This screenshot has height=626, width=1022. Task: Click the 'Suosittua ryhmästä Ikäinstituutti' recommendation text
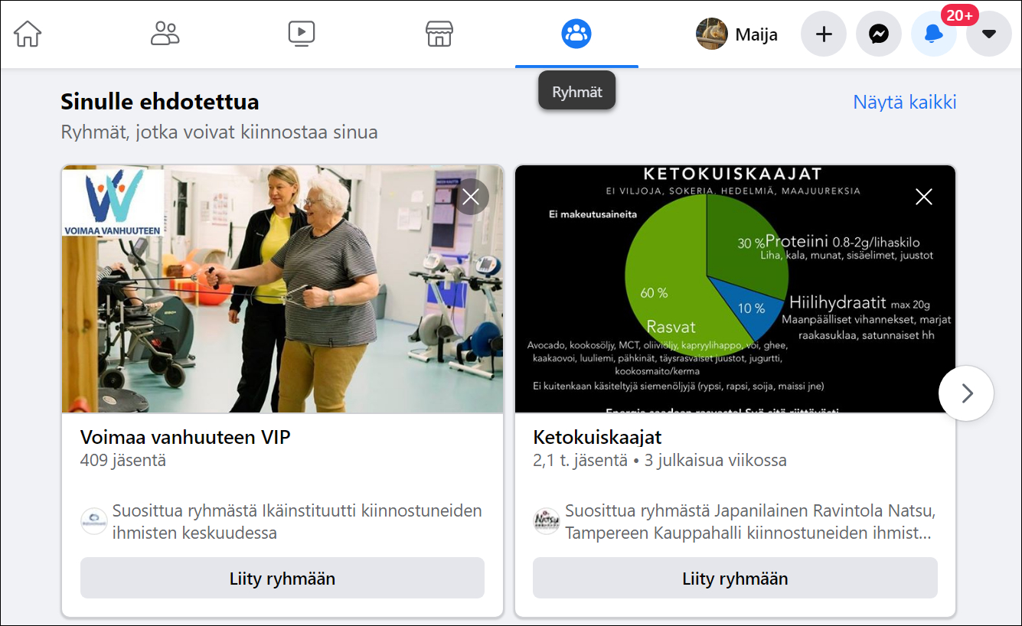297,521
